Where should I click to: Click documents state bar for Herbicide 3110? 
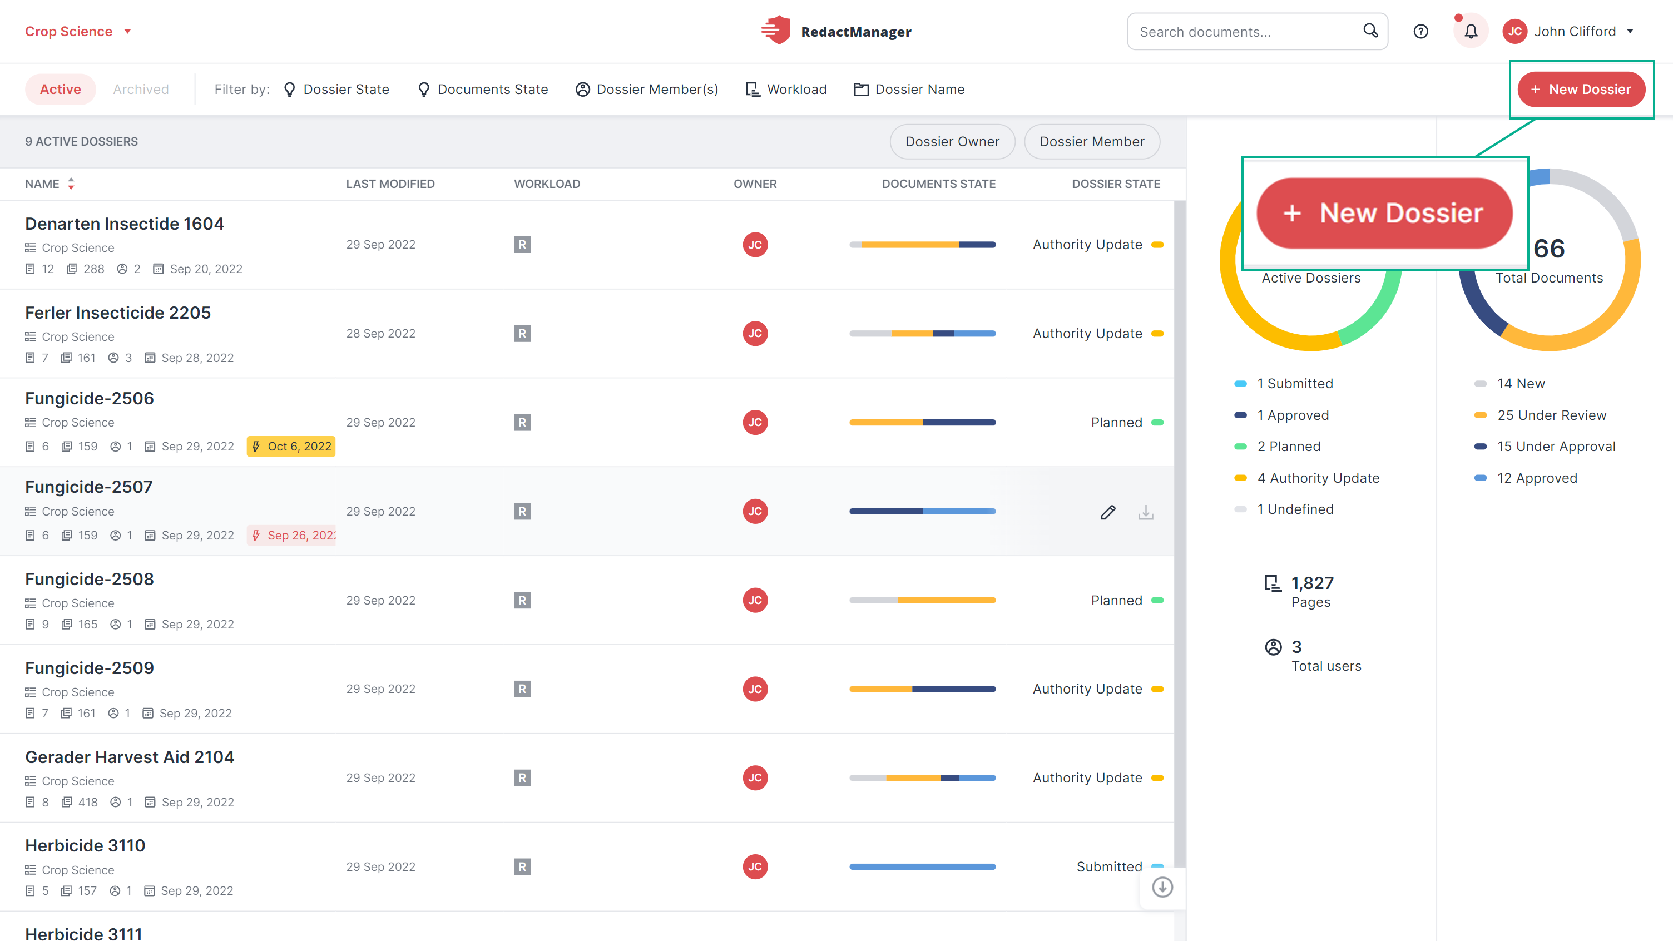pyautogui.click(x=922, y=867)
